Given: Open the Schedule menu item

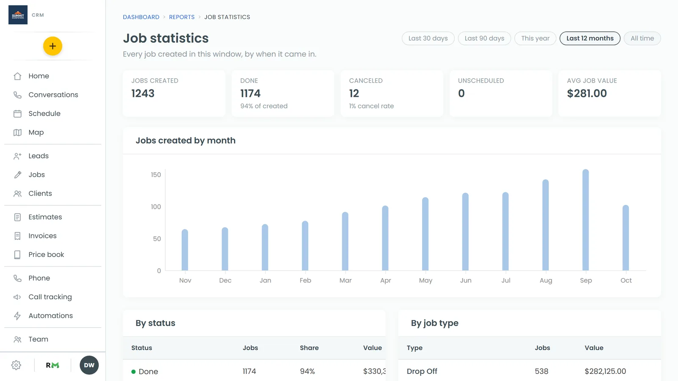Looking at the screenshot, I should pos(44,113).
